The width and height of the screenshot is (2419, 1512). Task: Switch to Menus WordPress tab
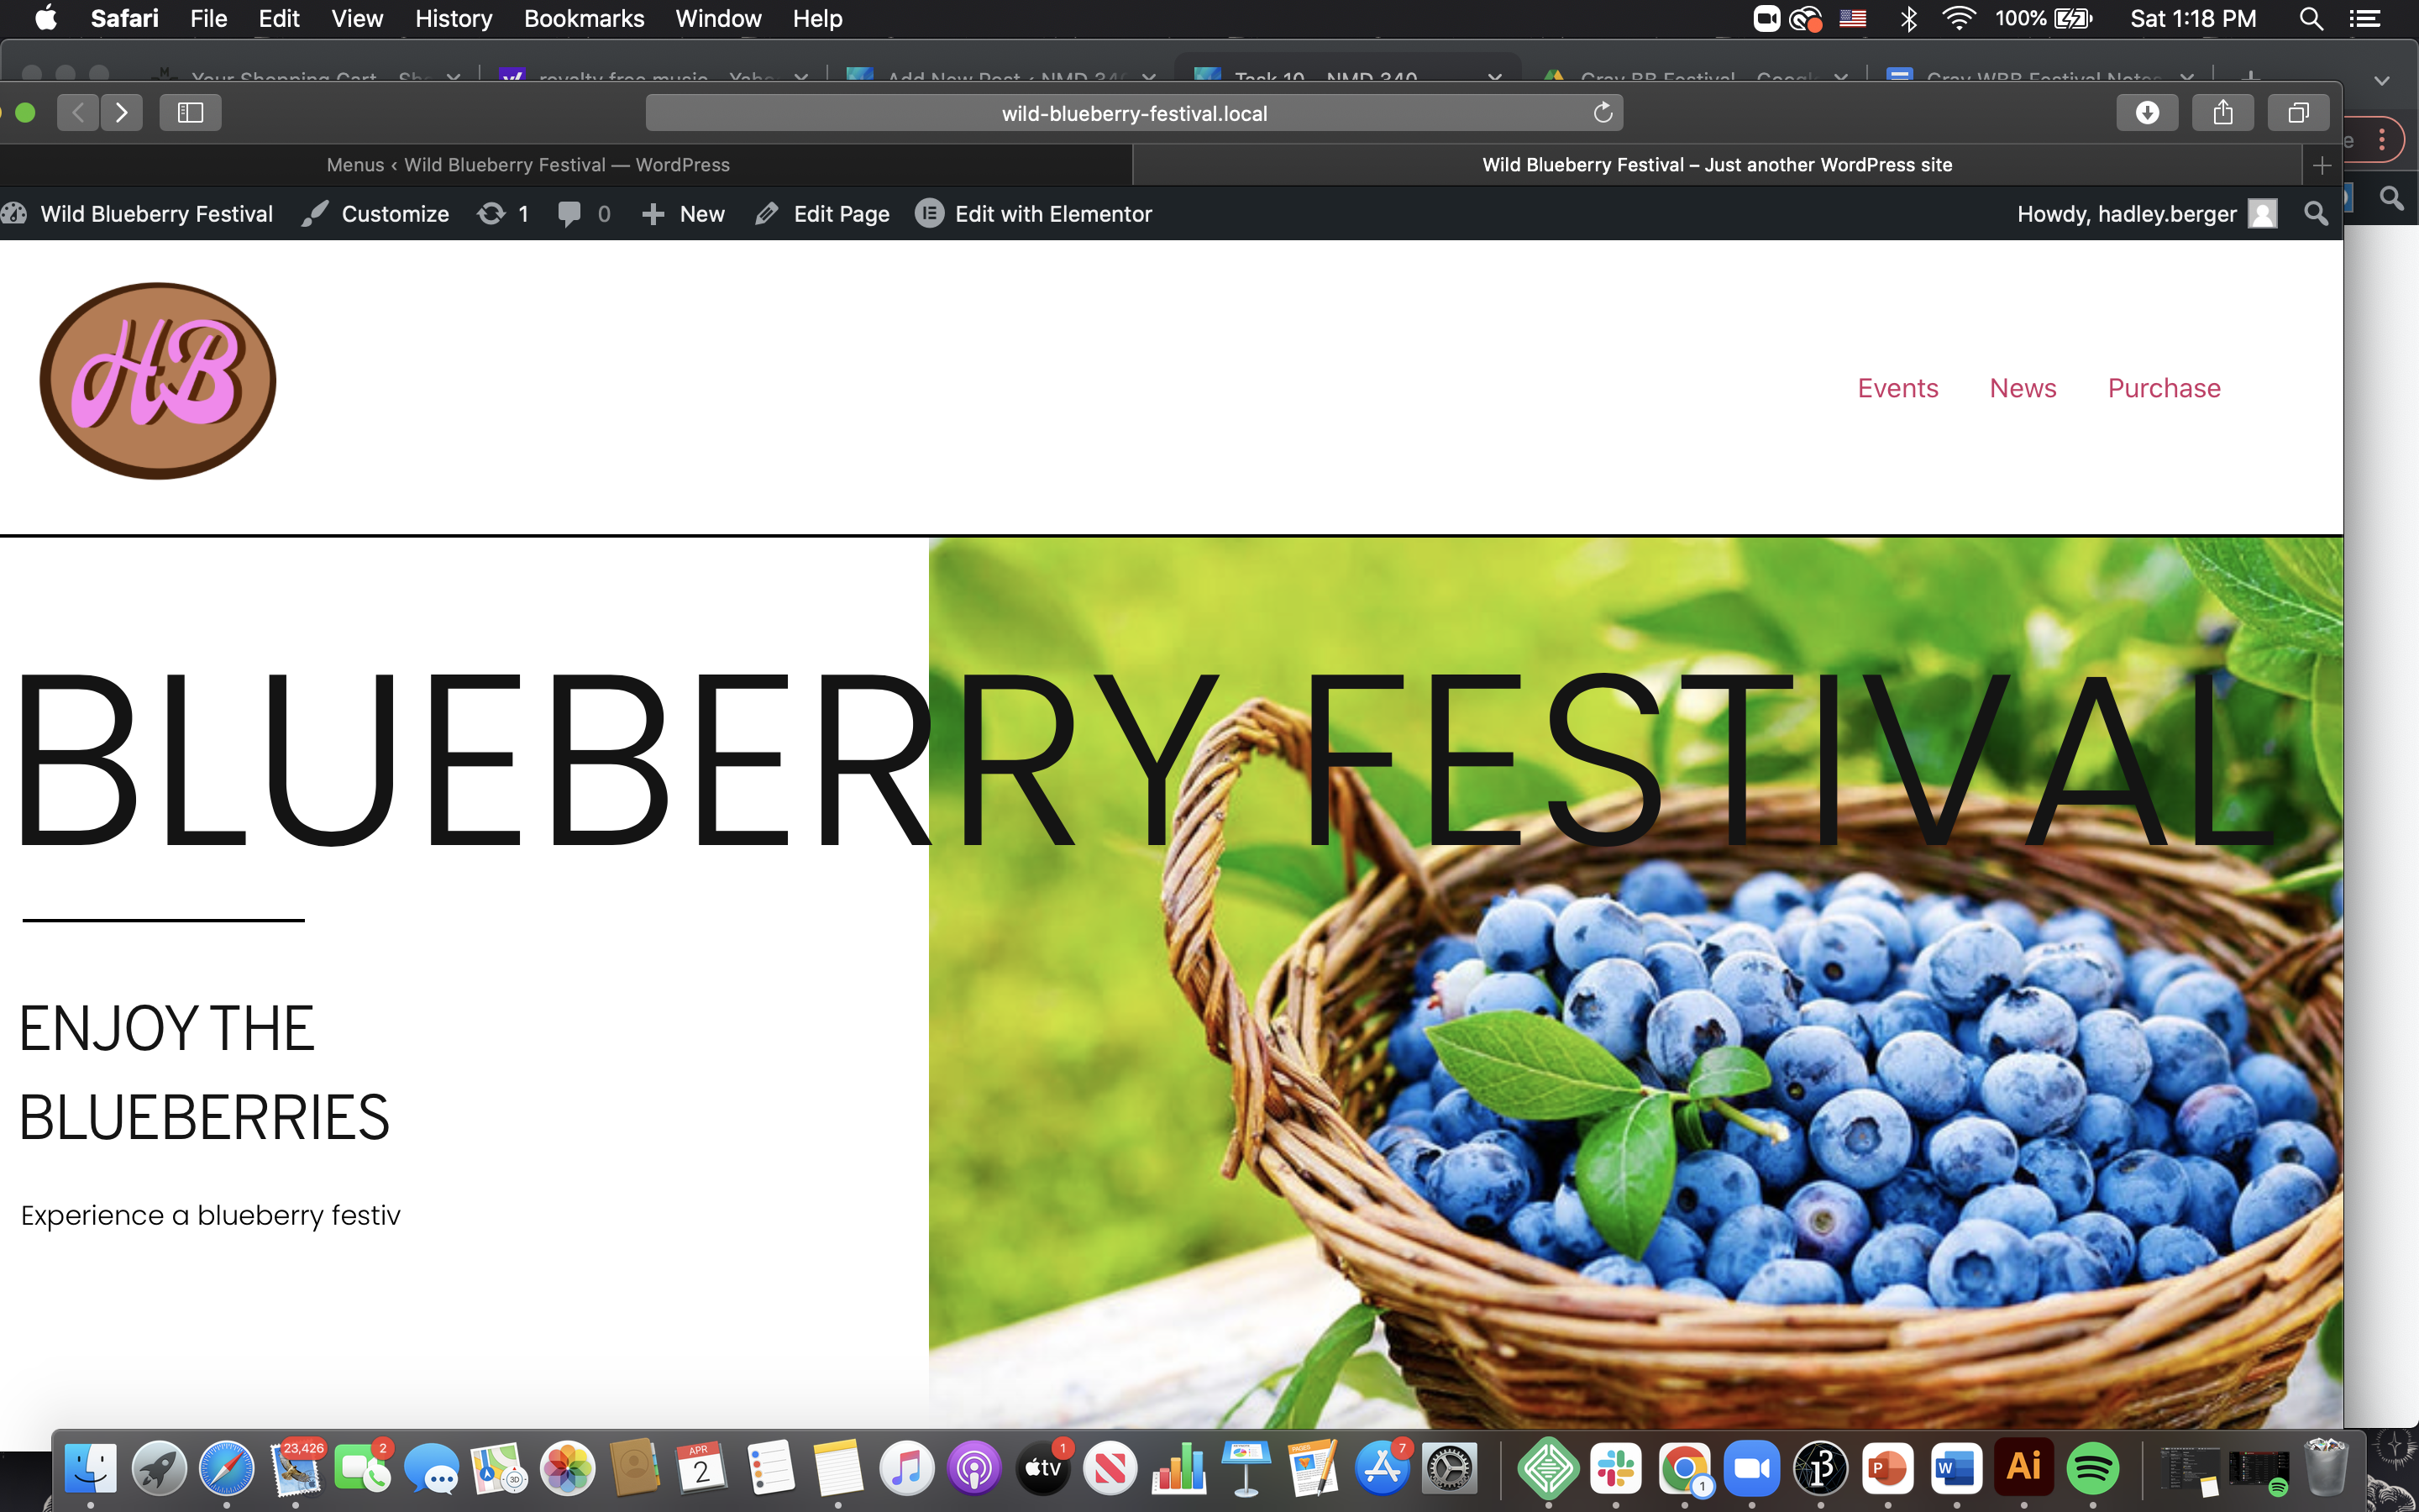pos(527,165)
